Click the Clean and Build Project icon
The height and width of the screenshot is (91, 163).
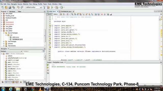(x=48, y=7)
